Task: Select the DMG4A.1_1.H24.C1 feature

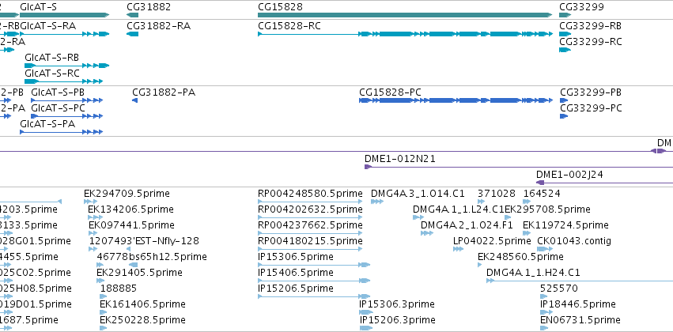Action: 580,281
